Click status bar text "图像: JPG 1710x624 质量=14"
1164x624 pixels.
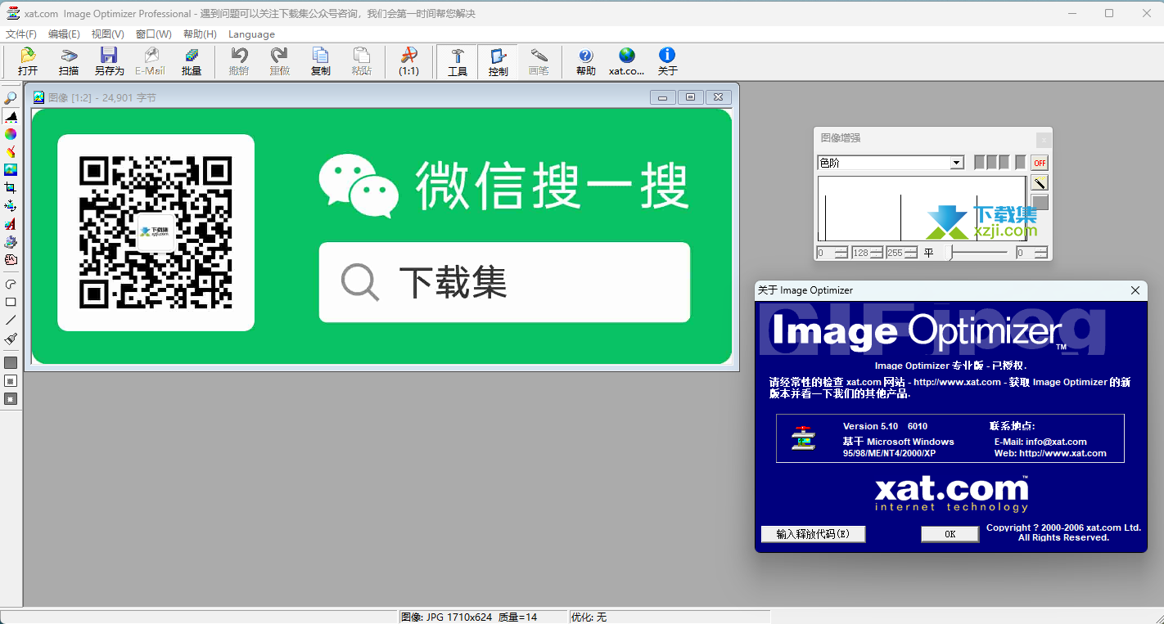coord(469,617)
